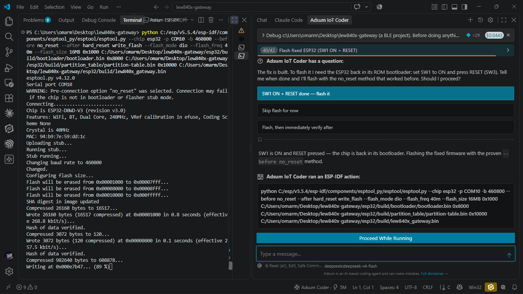The height and width of the screenshot is (294, 523).
Task: Choose 'Flash, then immediately verify after'
Action: [x=386, y=127]
